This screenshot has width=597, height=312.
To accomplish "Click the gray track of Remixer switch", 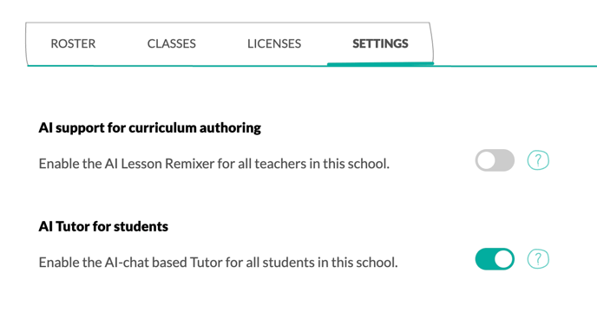I will tap(506, 160).
